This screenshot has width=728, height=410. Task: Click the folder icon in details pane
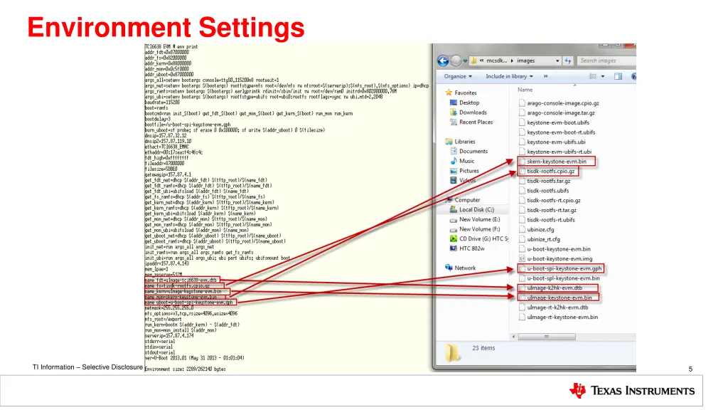(x=451, y=352)
